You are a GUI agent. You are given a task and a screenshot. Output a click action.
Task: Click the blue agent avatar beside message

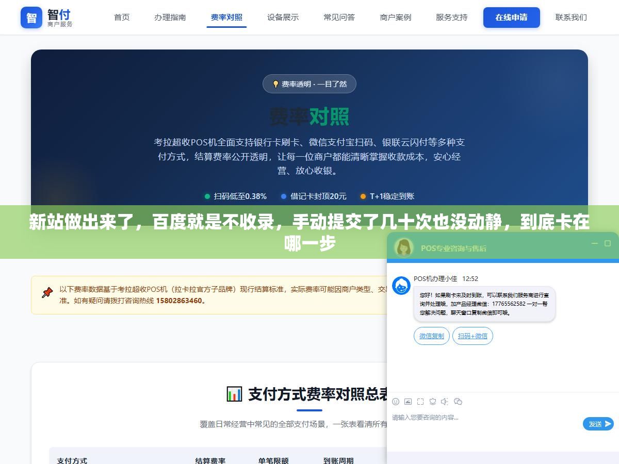[x=401, y=286]
